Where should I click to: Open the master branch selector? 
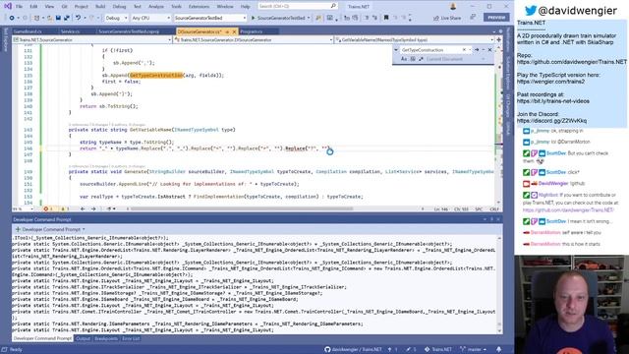pos(474,349)
